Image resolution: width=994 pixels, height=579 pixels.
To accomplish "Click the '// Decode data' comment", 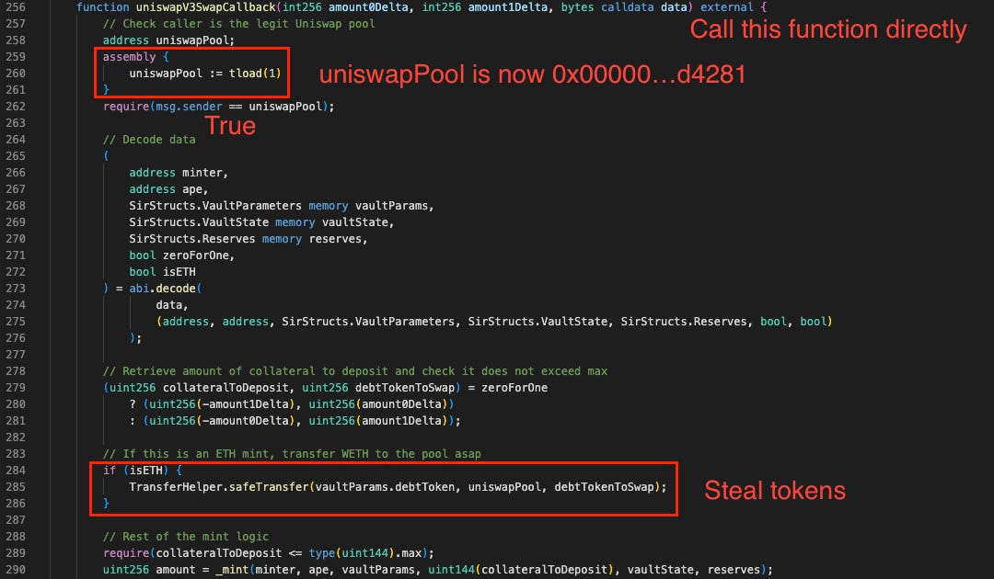I will point(149,139).
